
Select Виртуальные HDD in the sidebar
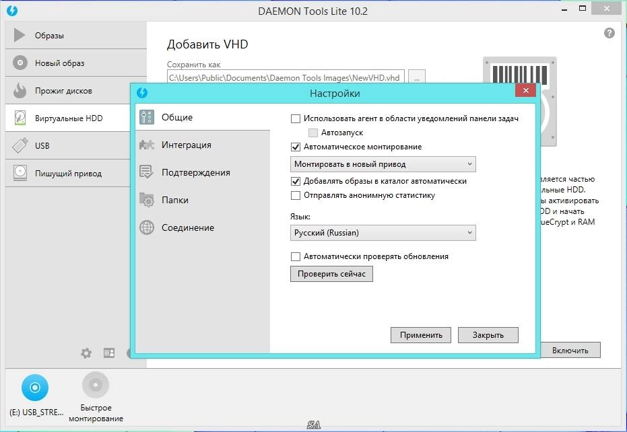pos(68,118)
